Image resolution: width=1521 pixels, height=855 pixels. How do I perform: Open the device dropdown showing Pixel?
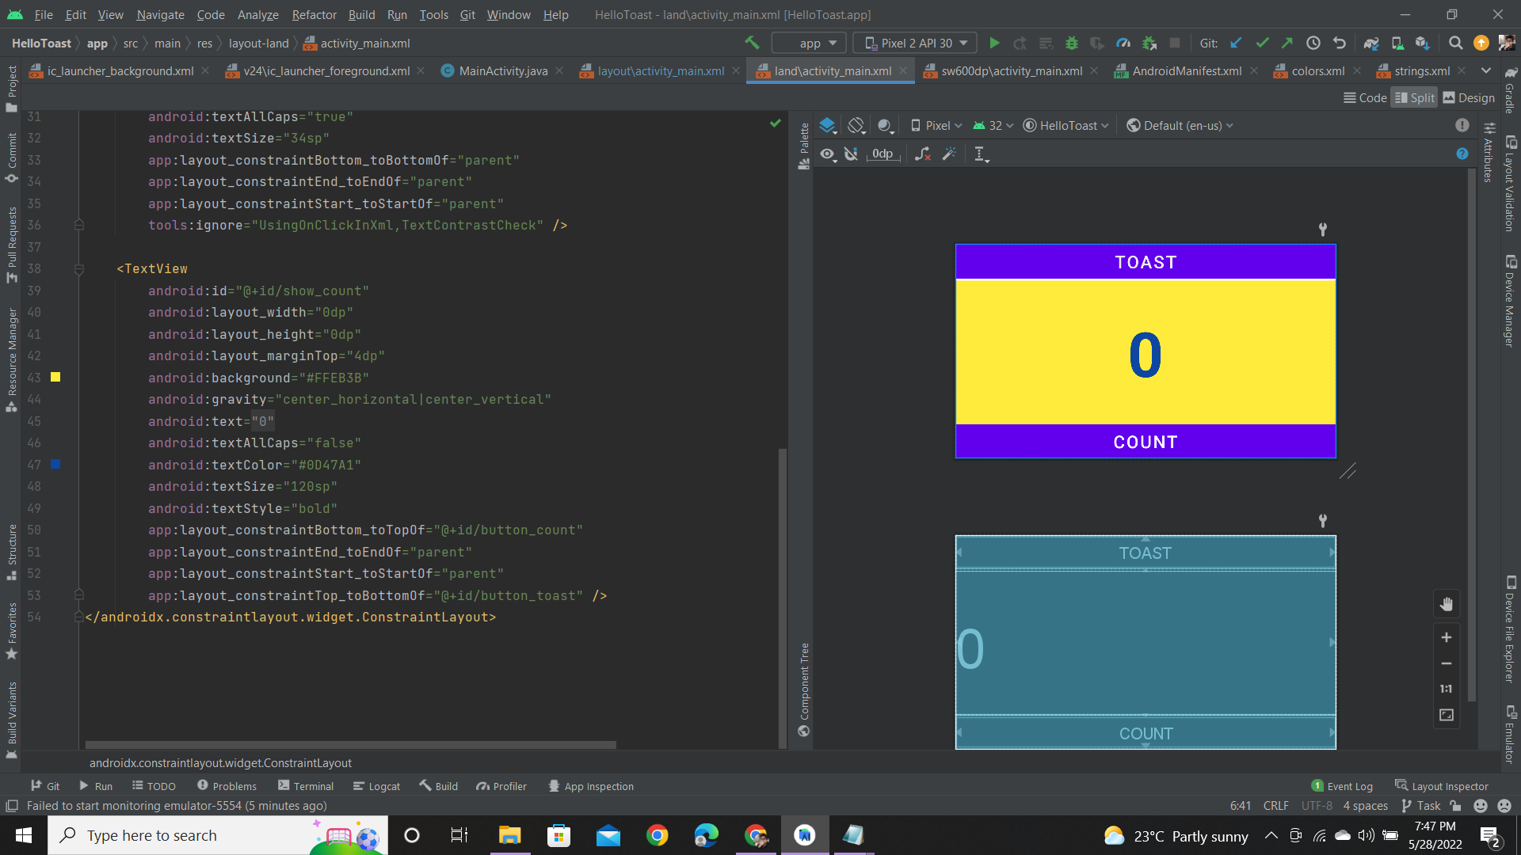coord(935,125)
